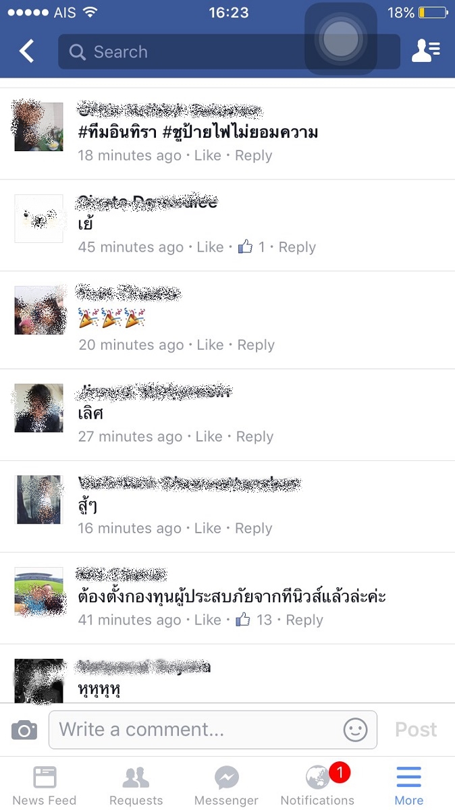Screen dimensions: 455x810
Task: Open profile picture of stadium avatar commenter
Action: (x=39, y=591)
